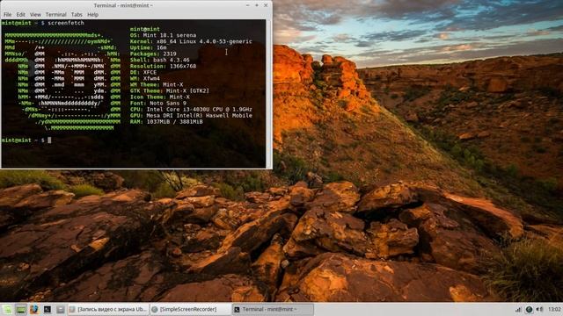Open the View menu in Terminal
The width and height of the screenshot is (563, 316).
35,15
